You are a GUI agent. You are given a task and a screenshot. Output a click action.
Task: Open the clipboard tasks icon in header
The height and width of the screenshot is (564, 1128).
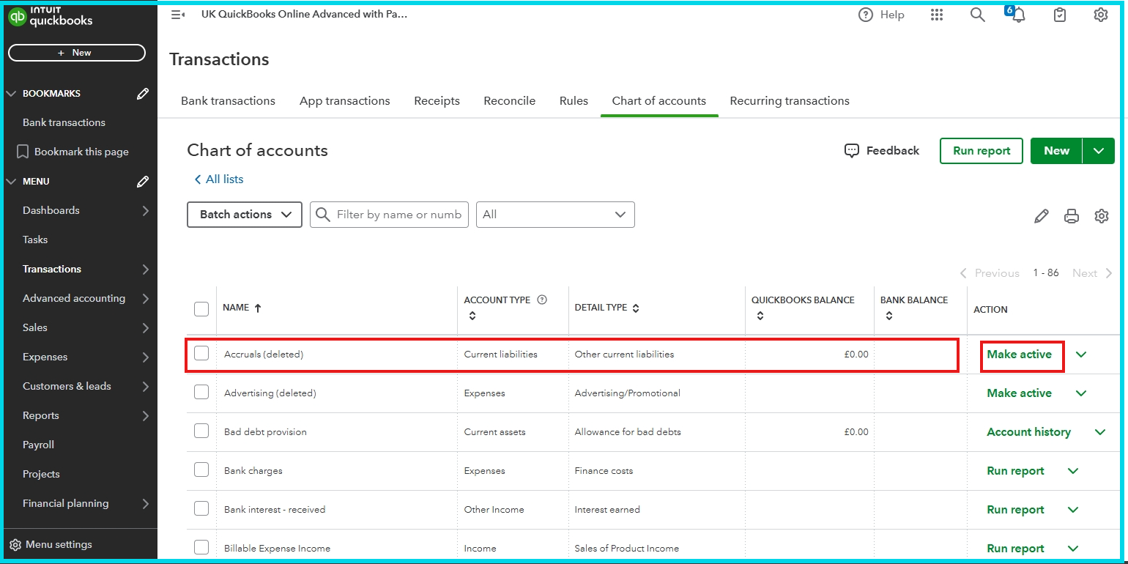[1060, 15]
